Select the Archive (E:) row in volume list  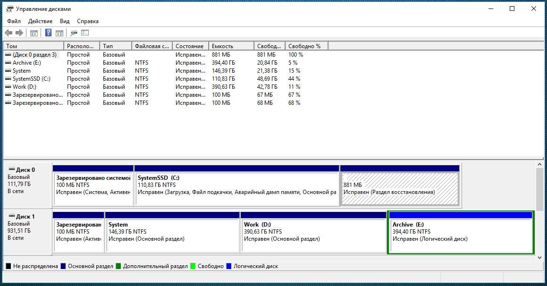pos(27,63)
